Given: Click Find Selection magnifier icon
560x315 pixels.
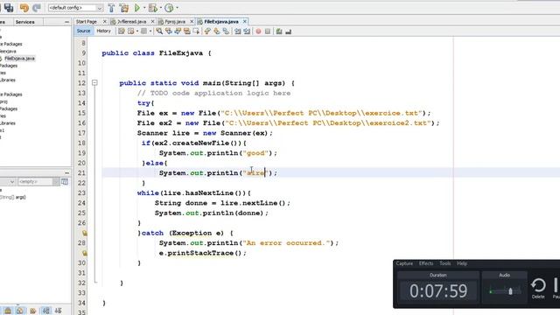Looking at the screenshot, I should click(159, 31).
